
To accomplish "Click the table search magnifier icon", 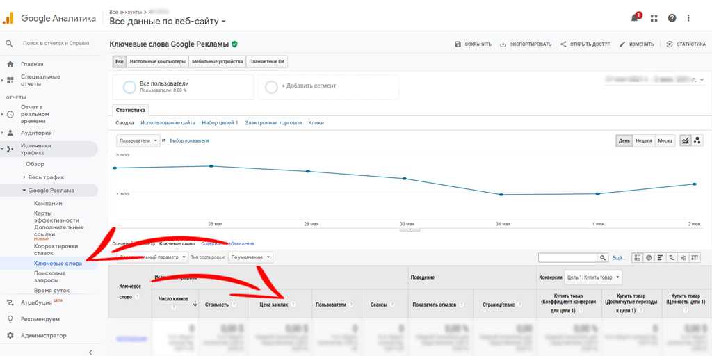I will click(603, 257).
